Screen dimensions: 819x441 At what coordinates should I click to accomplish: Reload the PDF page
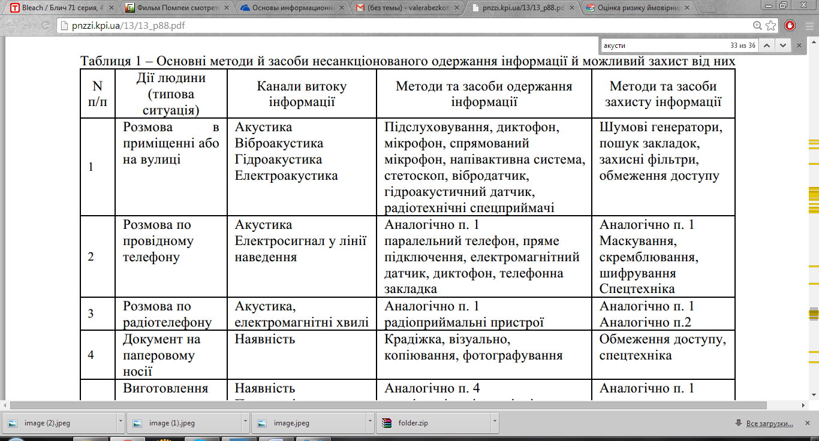tap(45, 26)
